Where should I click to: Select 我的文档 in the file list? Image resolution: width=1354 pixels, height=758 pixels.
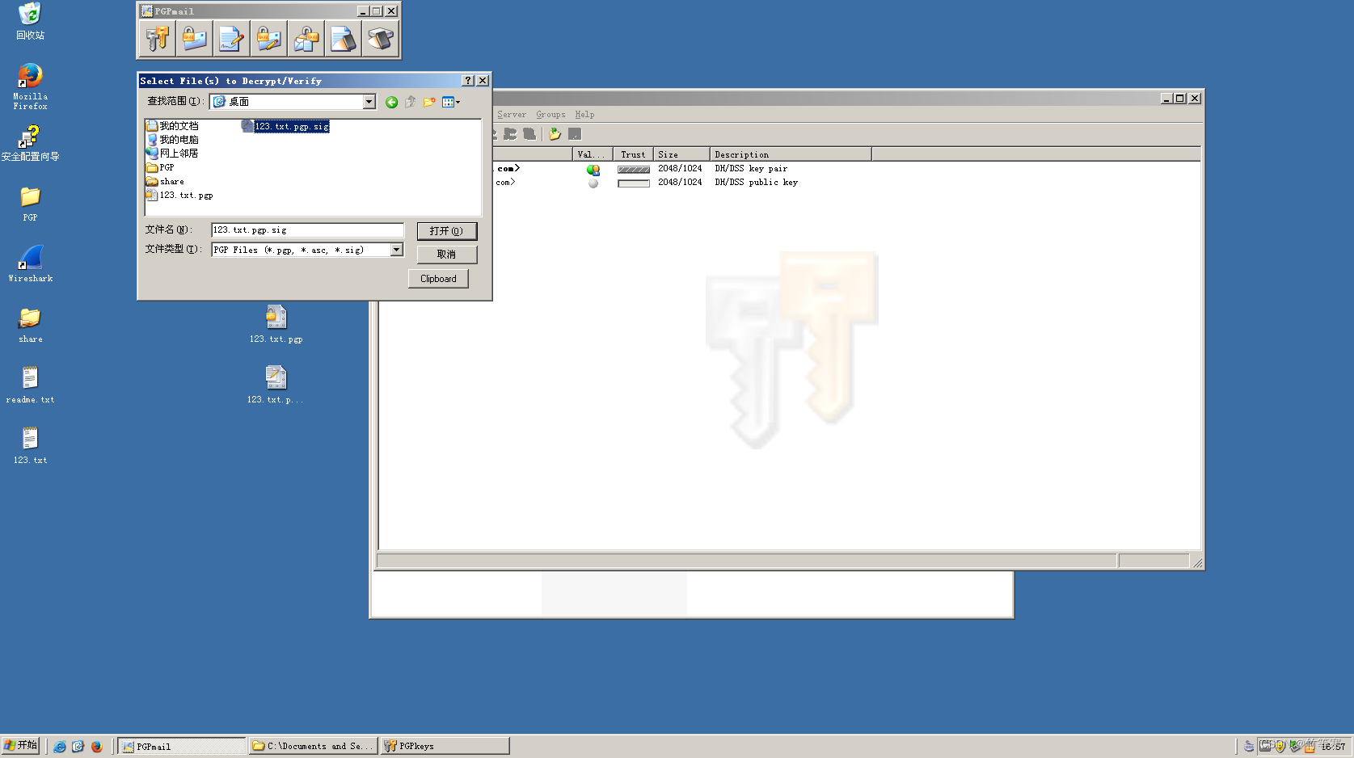(172, 126)
